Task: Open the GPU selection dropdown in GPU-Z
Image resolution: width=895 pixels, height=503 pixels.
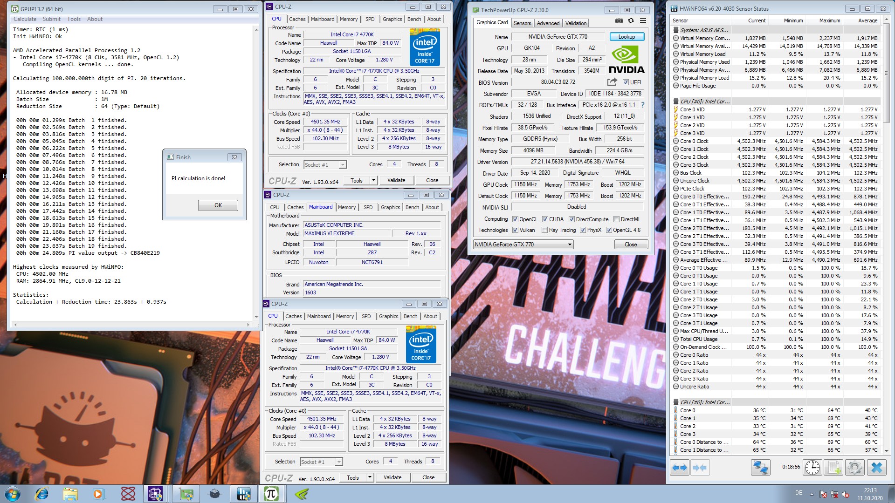Action: [523, 245]
